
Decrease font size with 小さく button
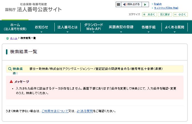pyautogui.click(x=180, y=15)
